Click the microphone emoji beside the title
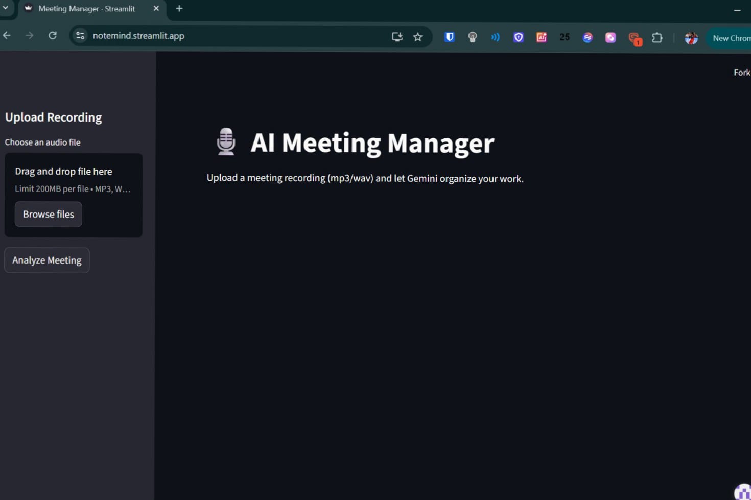This screenshot has width=751, height=500. (226, 142)
